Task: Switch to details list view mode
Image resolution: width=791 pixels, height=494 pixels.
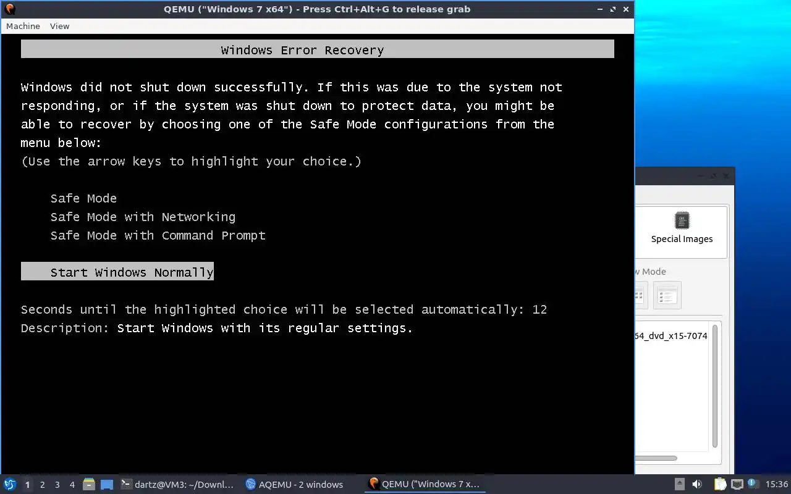Action: click(x=667, y=295)
